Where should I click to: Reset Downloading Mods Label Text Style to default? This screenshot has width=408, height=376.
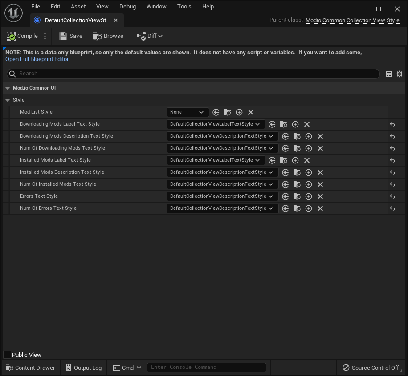[392, 124]
